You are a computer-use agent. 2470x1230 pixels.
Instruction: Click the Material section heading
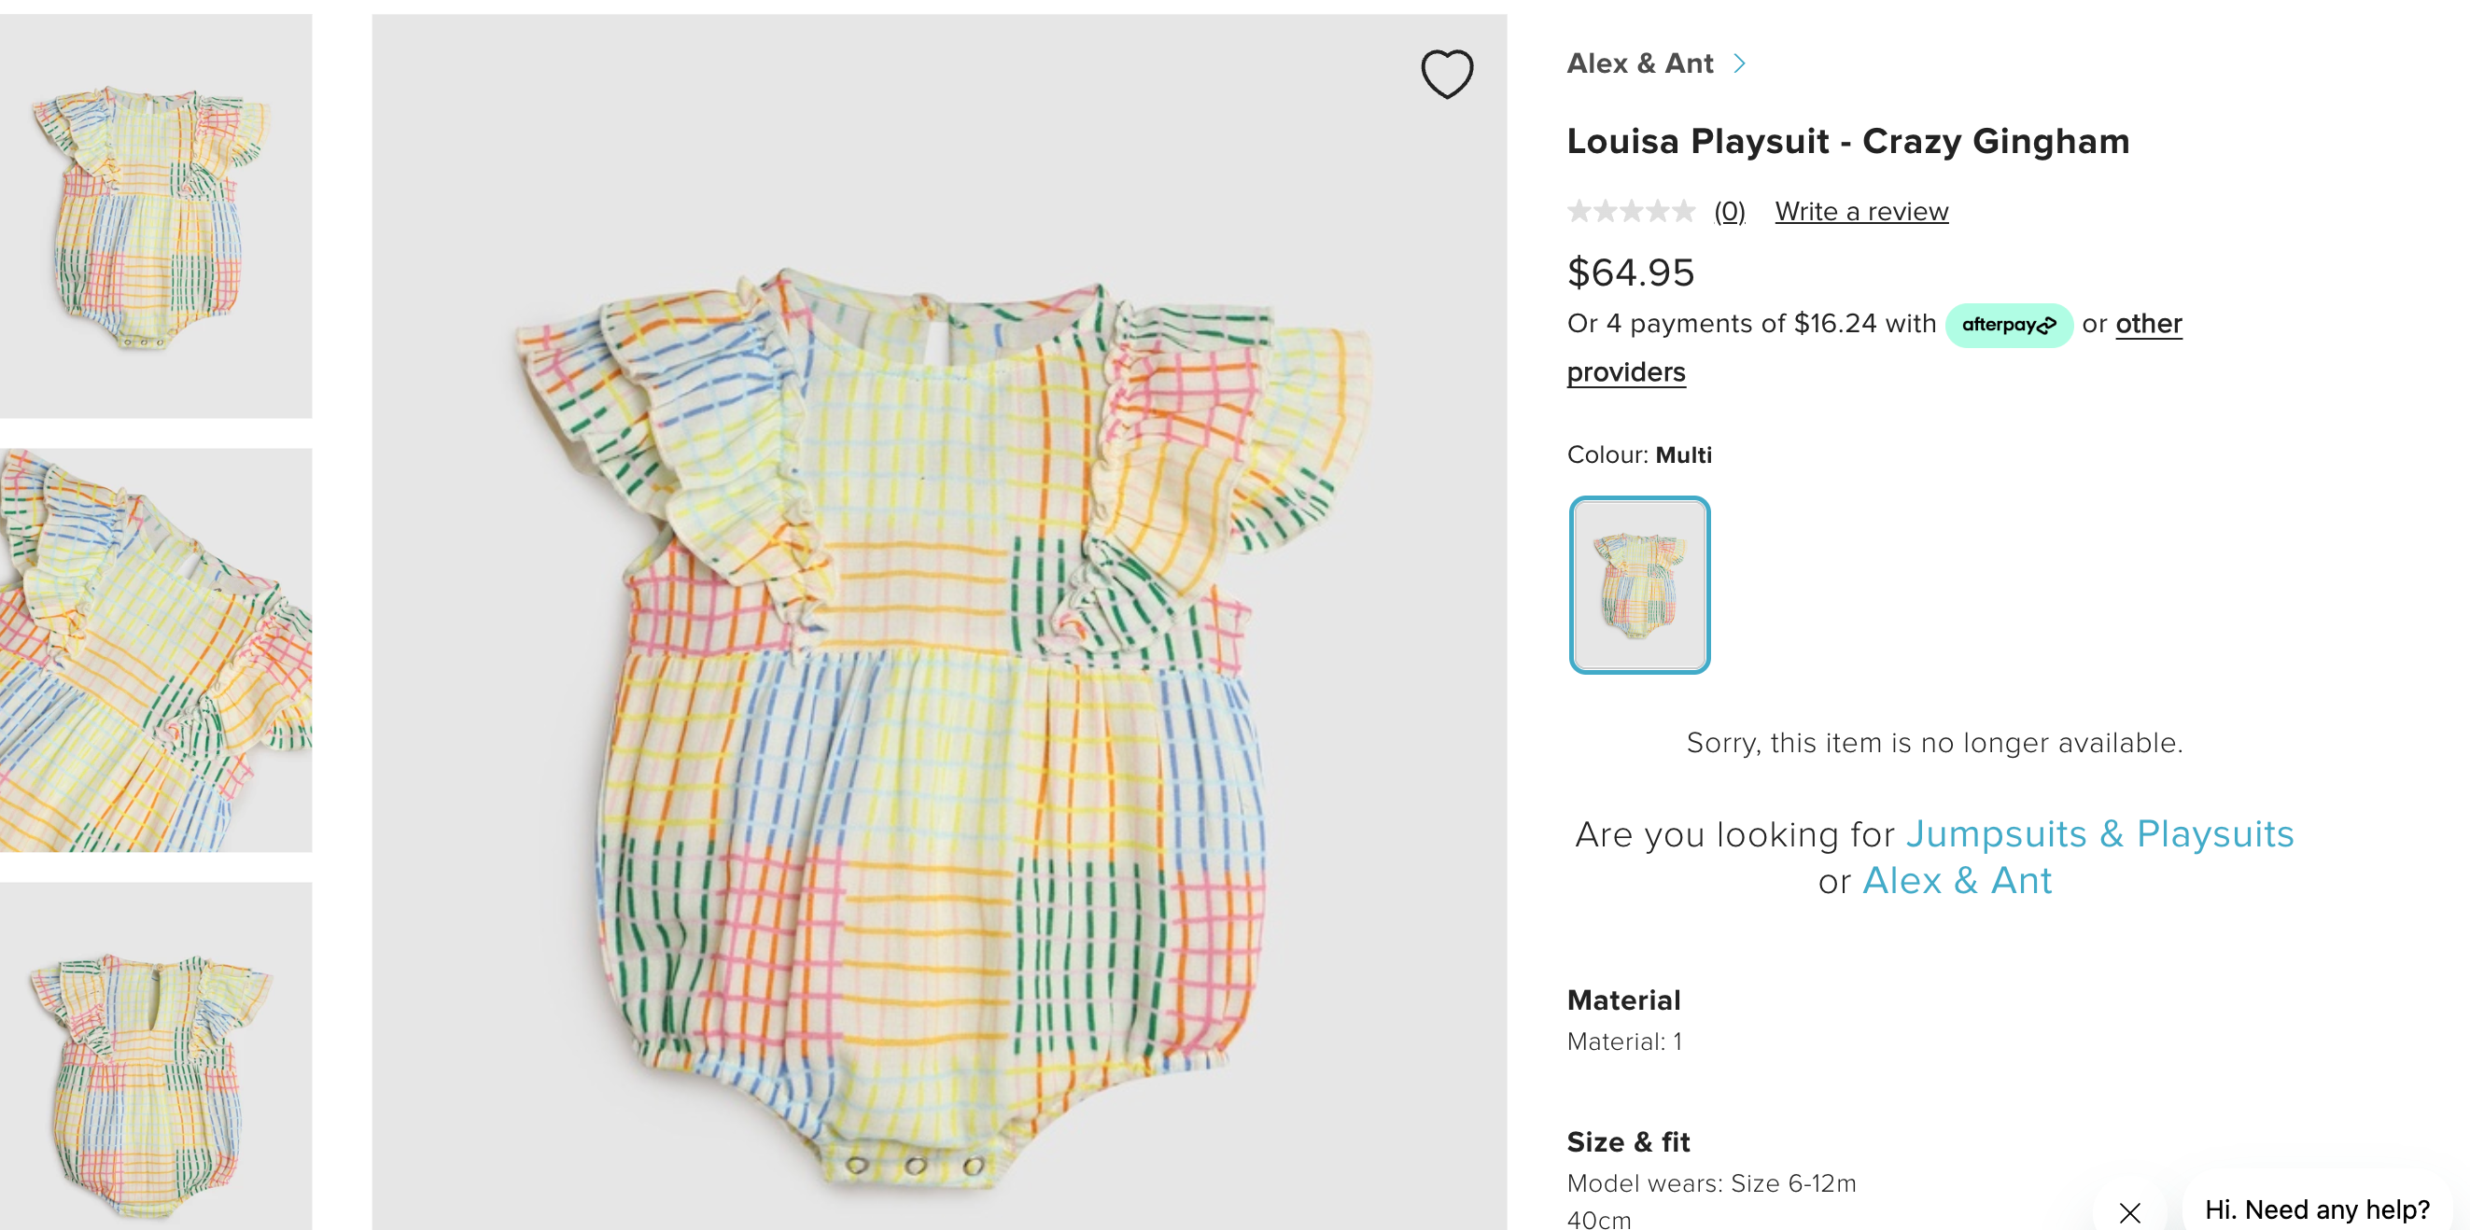[1623, 1000]
